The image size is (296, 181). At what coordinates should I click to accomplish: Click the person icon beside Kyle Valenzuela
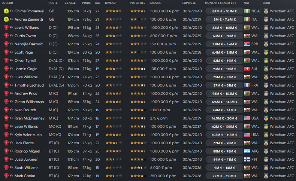(x=11, y=135)
